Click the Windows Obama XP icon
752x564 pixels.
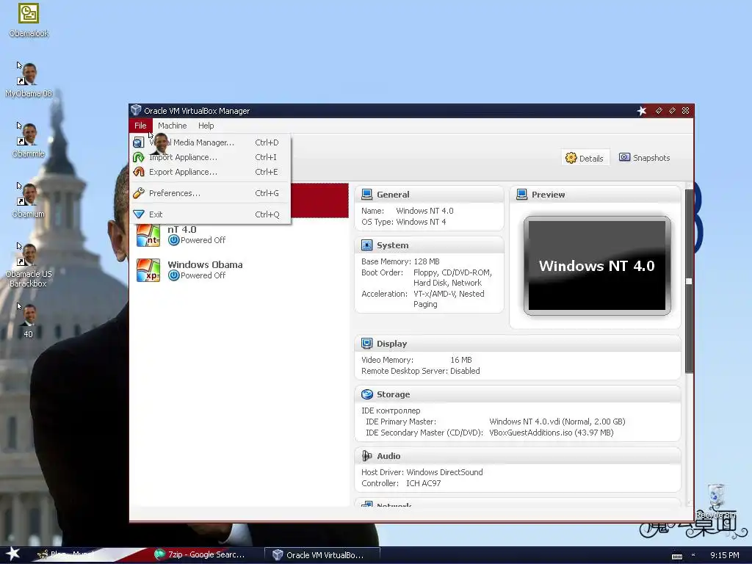click(x=148, y=270)
